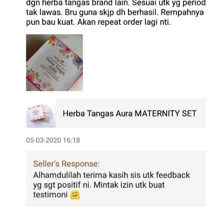The height and width of the screenshot is (213, 213).
Task: Open the buyer's Herba Tangas box review photo
Action: 55,63
